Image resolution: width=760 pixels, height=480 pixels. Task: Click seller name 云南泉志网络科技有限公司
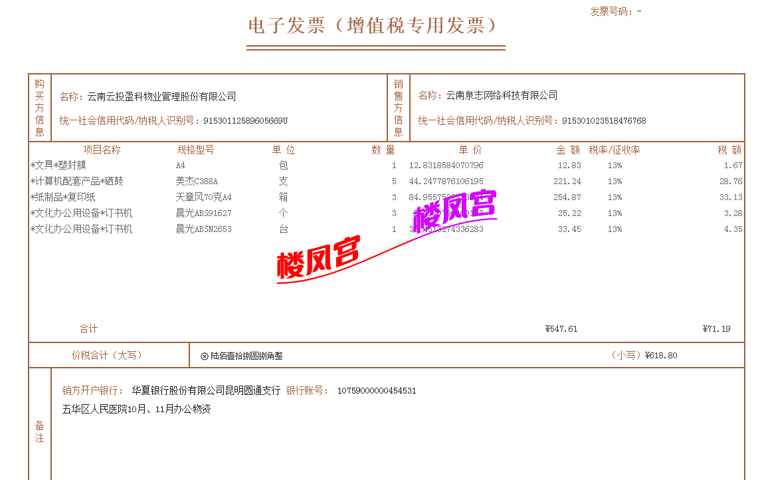coord(502,96)
